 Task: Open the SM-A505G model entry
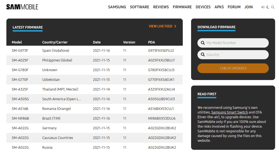click(x=20, y=99)
